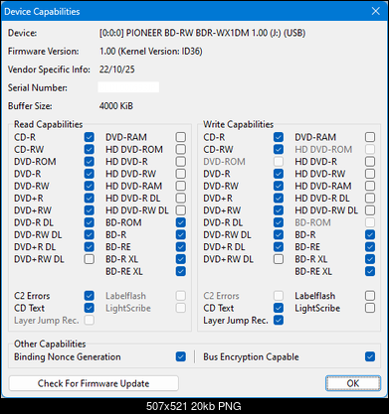
Task: Click the OK button
Action: [353, 383]
